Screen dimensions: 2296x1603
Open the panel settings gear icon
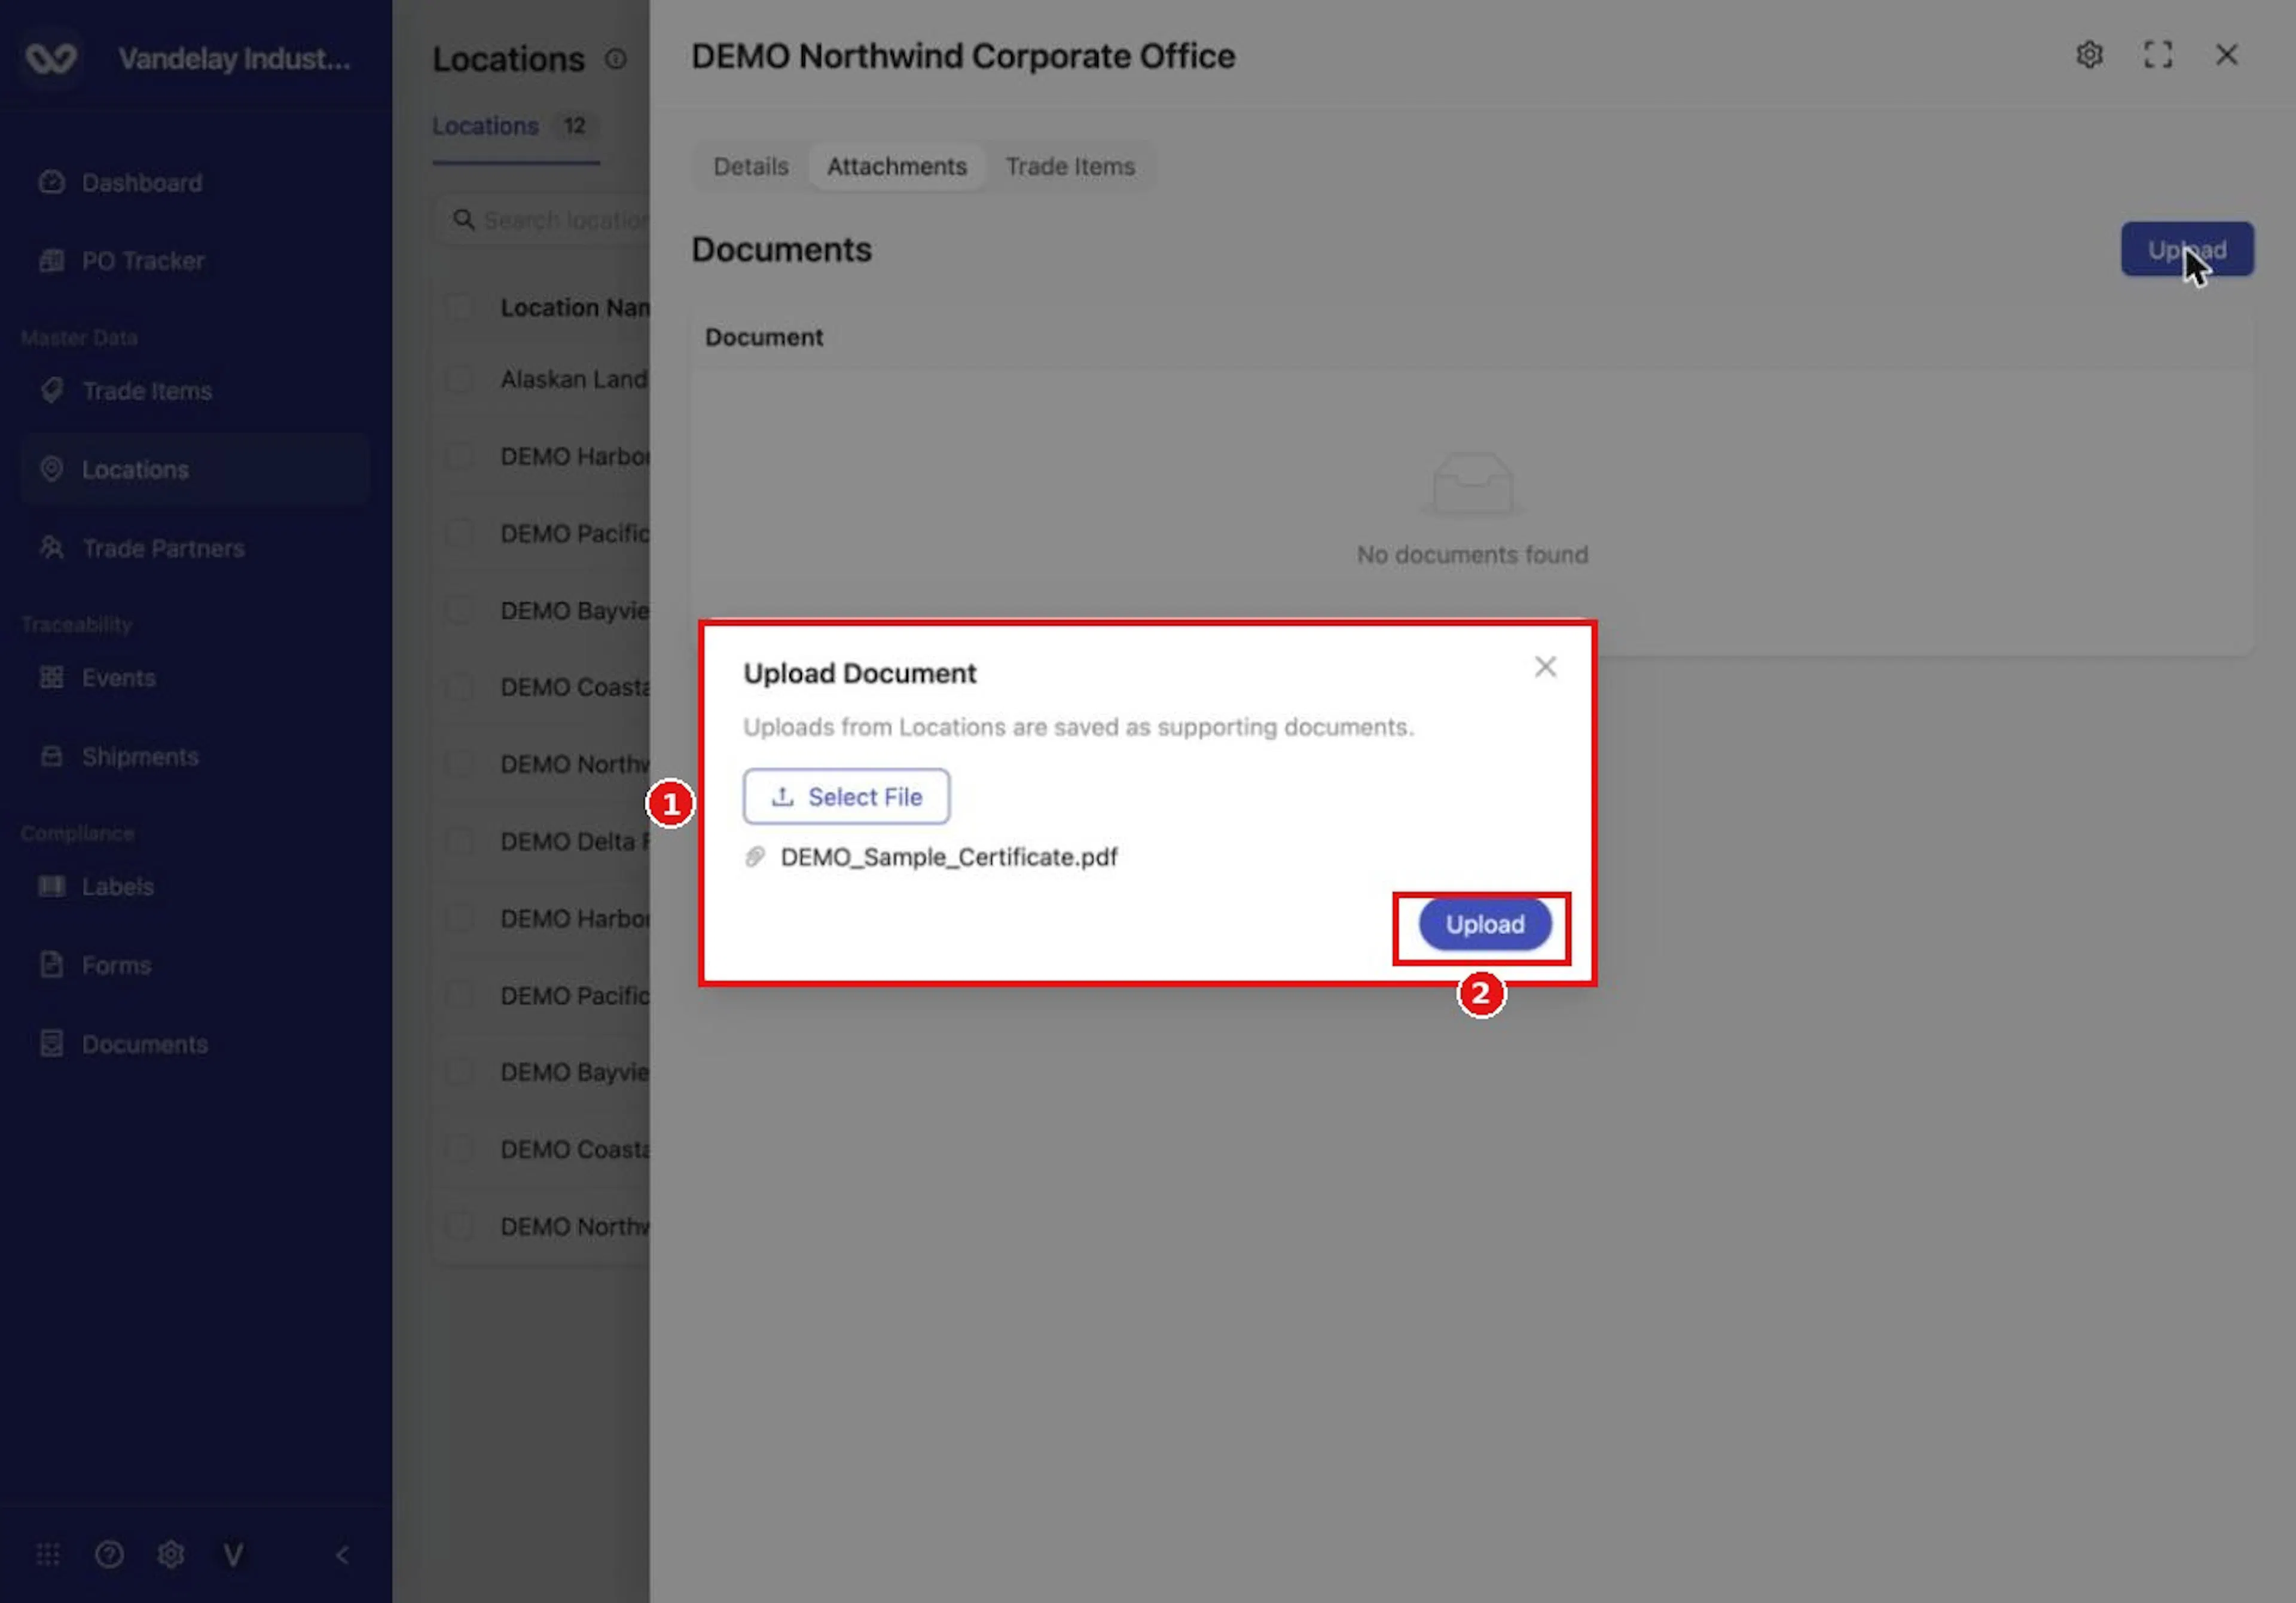click(2089, 55)
